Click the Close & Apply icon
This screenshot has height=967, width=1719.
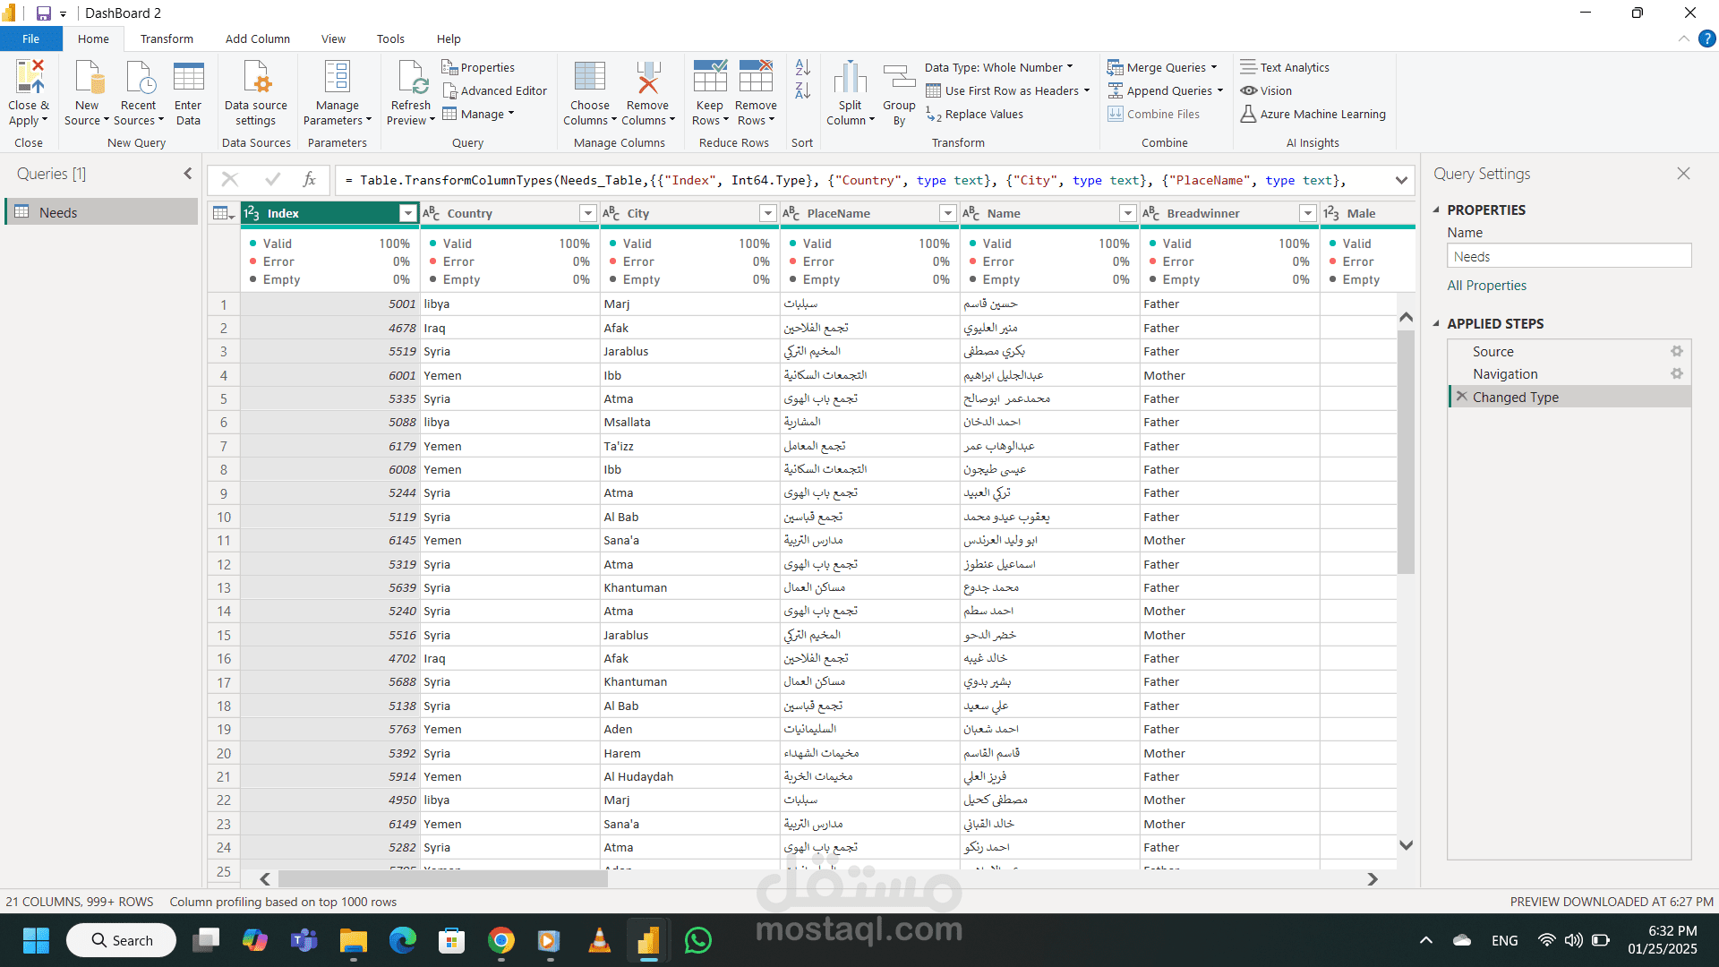pyautogui.click(x=29, y=78)
